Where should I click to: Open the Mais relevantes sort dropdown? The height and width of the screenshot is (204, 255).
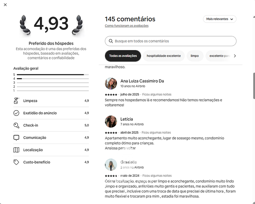(x=219, y=19)
